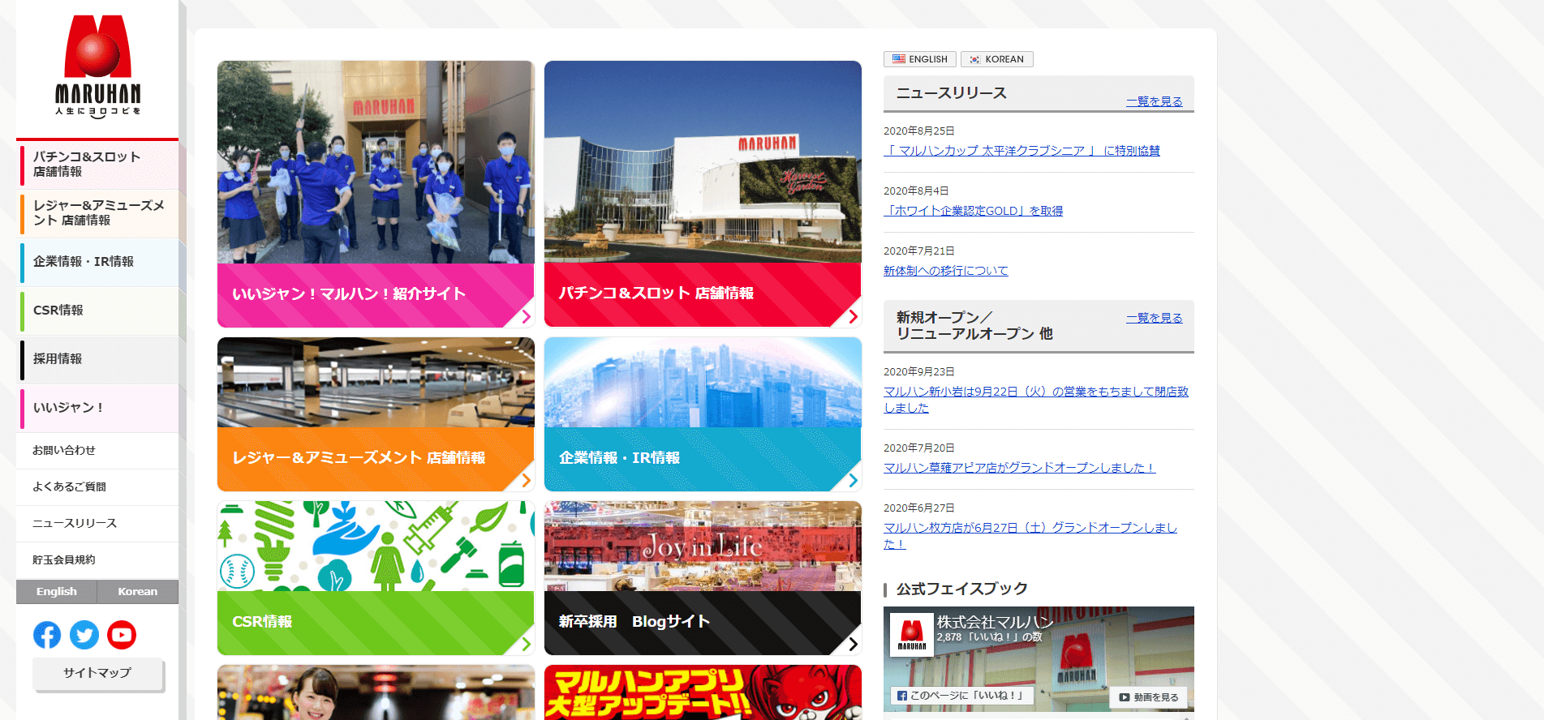Click the arrow on いいジャン！マルハン！紹介サイト card

click(526, 316)
